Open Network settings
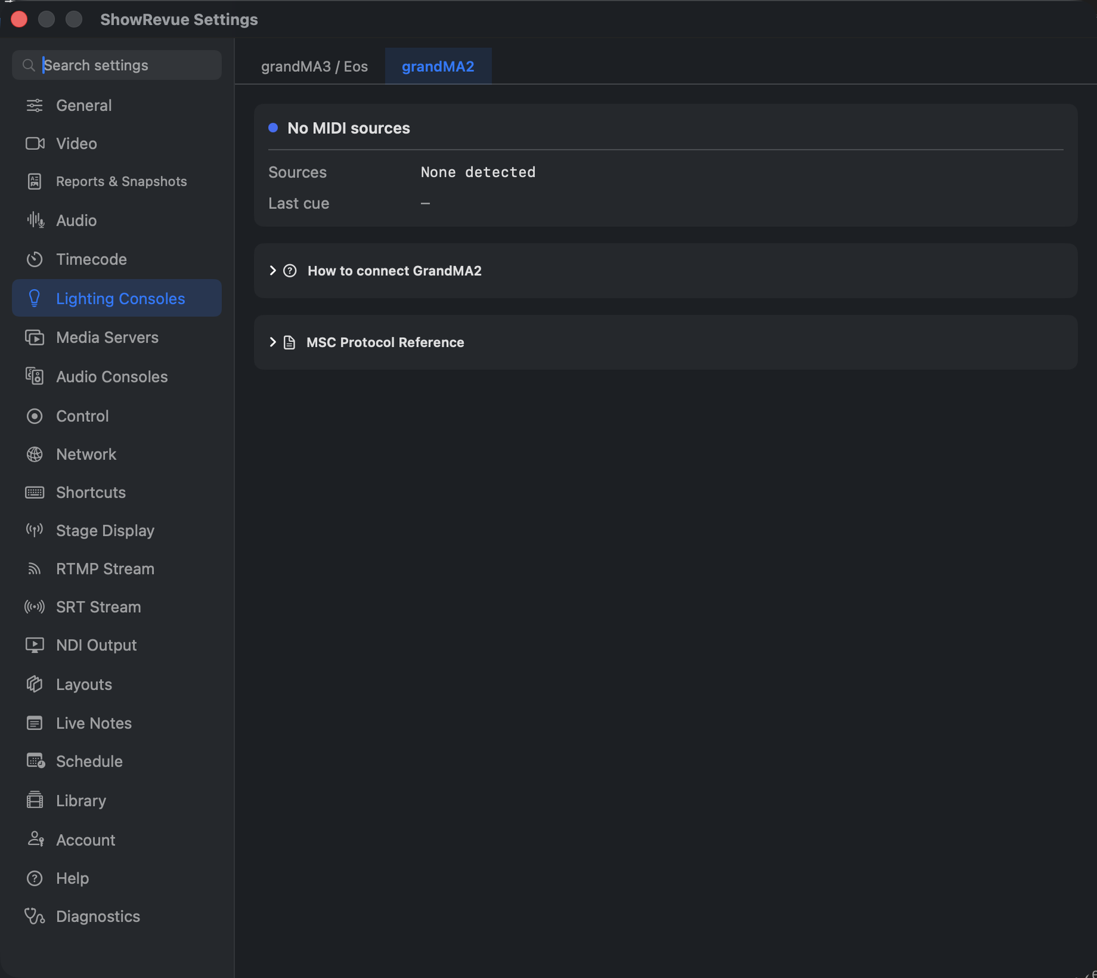This screenshot has height=978, width=1097. pos(116,454)
